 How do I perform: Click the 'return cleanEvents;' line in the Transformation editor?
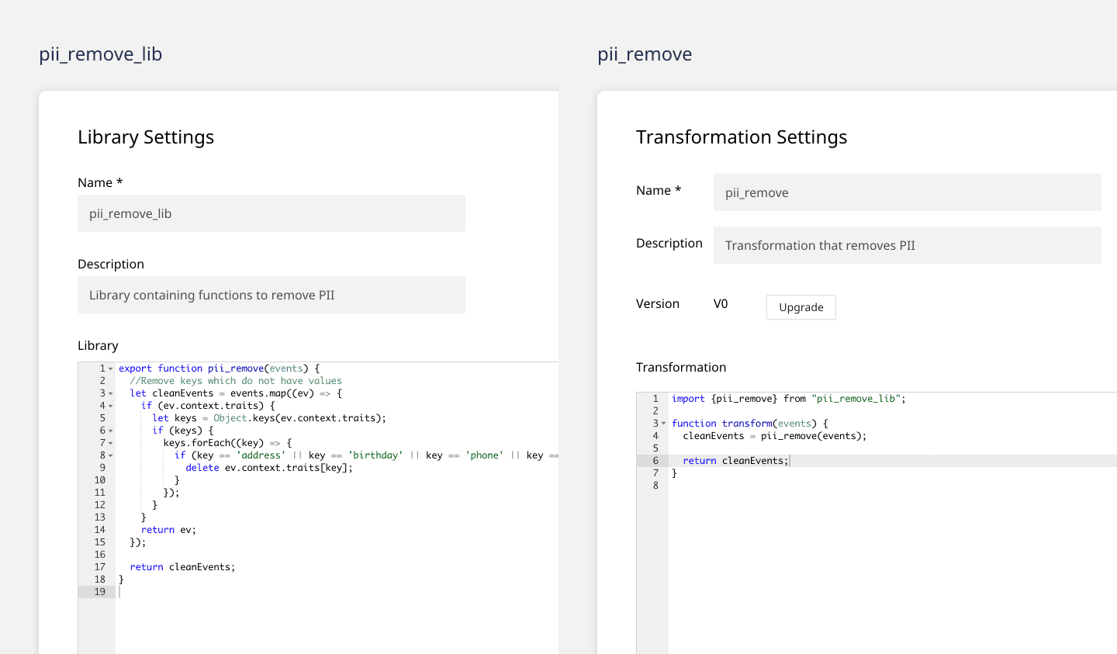[x=735, y=461]
